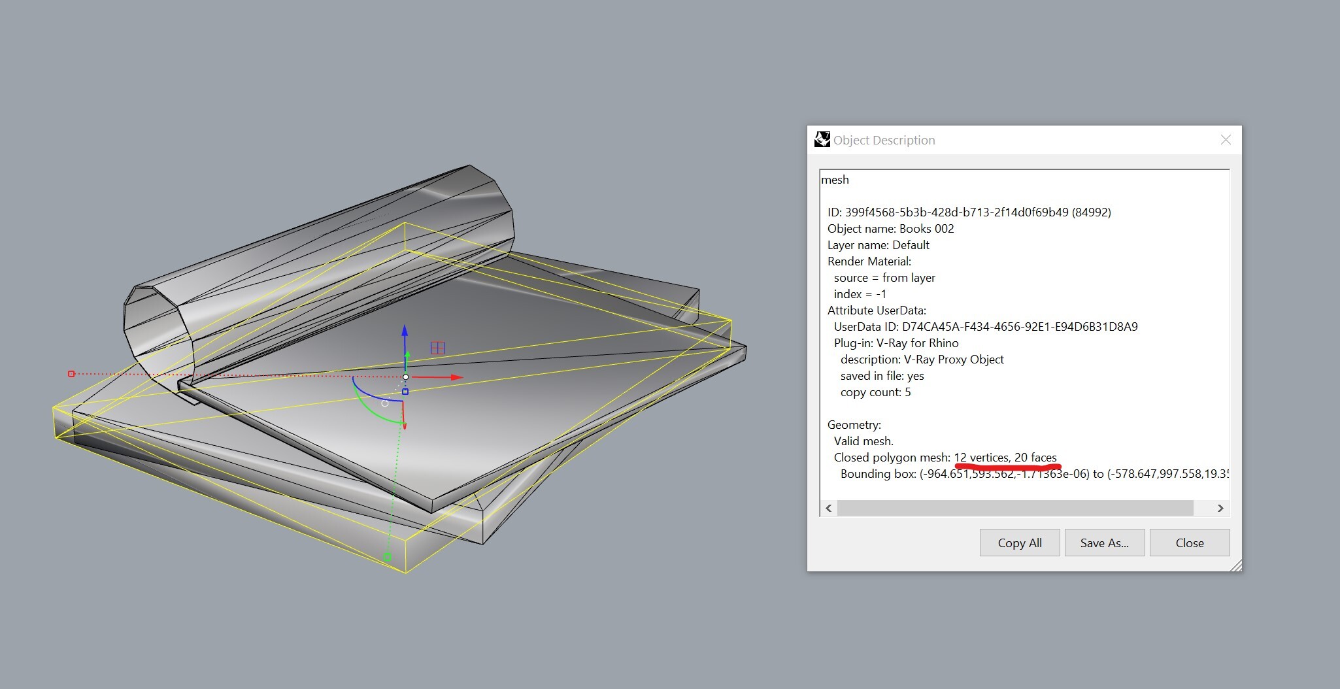
Task: Click the blue Z-axis gumball arrow
Action: 405,331
